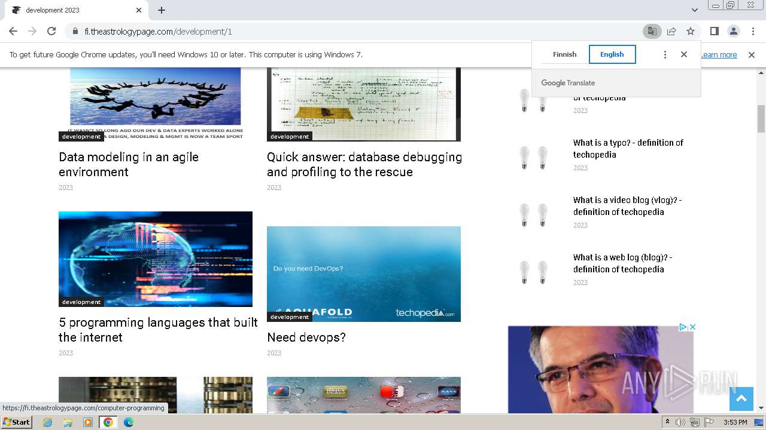Click the page vertical scrollbar thumb
The height and width of the screenshot is (430, 766).
[x=761, y=118]
